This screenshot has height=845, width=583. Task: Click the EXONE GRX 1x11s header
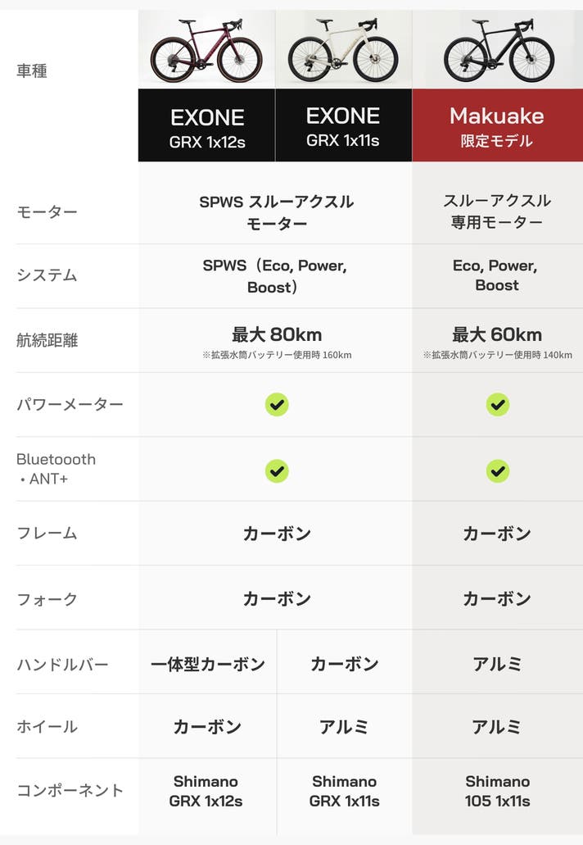343,126
